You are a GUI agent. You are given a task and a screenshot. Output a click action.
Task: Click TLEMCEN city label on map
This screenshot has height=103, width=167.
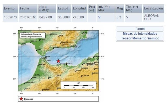click(84, 68)
